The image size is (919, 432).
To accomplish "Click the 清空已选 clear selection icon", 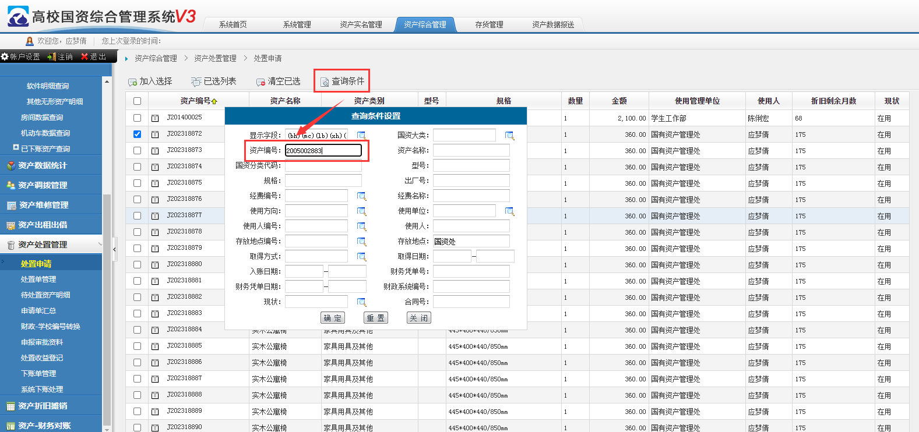I will point(260,82).
